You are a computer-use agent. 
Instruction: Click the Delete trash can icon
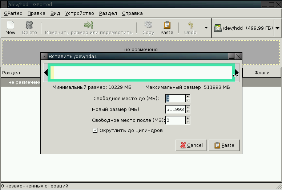[29, 25]
